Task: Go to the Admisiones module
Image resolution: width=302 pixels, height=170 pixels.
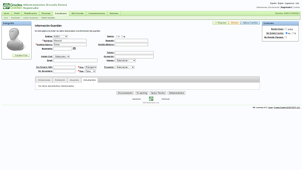Action: coord(262,8)
